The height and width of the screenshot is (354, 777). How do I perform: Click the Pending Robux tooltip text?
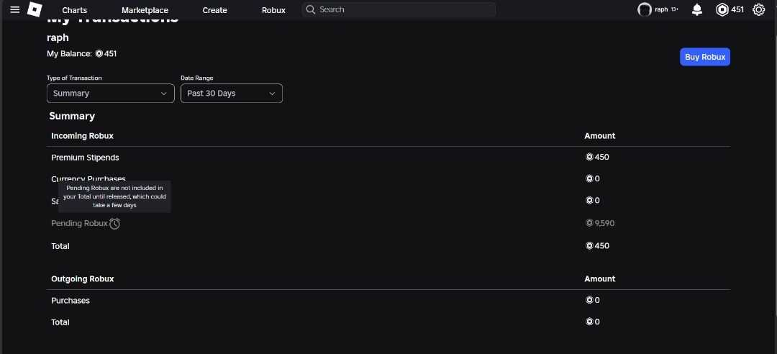(114, 196)
